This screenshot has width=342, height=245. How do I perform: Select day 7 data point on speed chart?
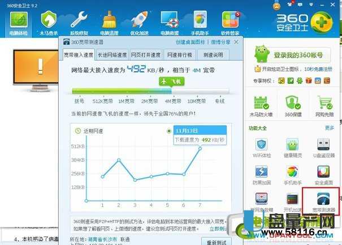(200, 148)
